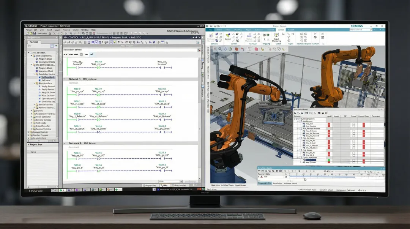Insert a normally open contact from the ladder toolbar
The height and width of the screenshot is (229, 410).
pyautogui.click(x=65, y=54)
